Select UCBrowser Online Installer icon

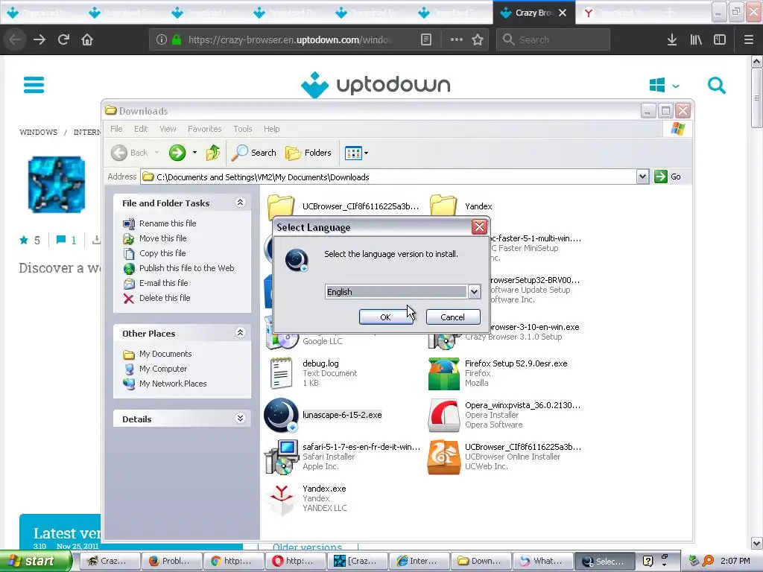(443, 457)
